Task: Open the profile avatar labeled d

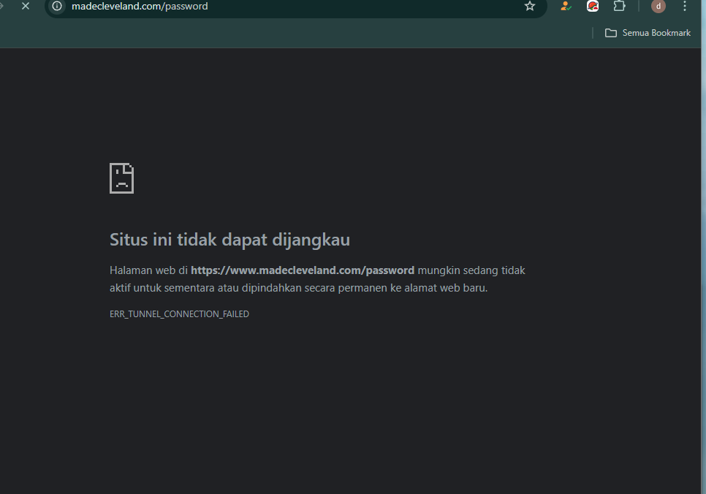Action: click(658, 7)
